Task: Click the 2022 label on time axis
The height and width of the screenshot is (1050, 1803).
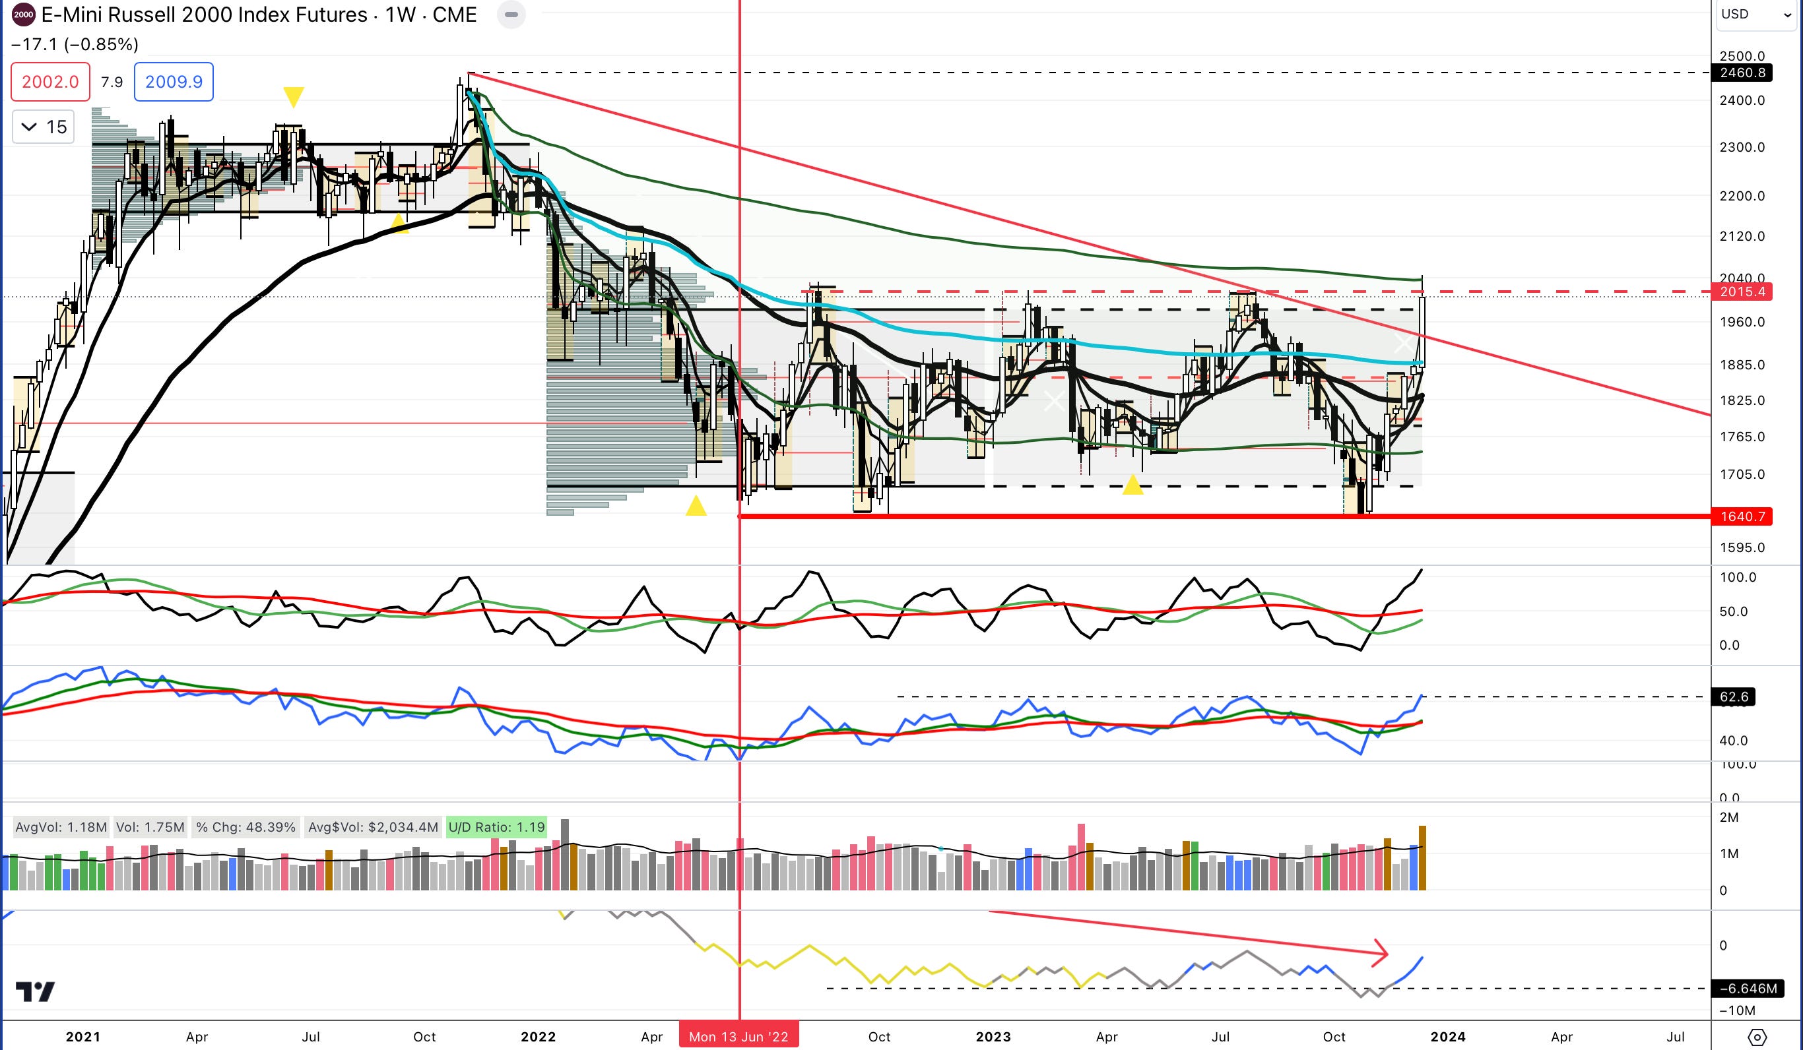Action: 538,1036
